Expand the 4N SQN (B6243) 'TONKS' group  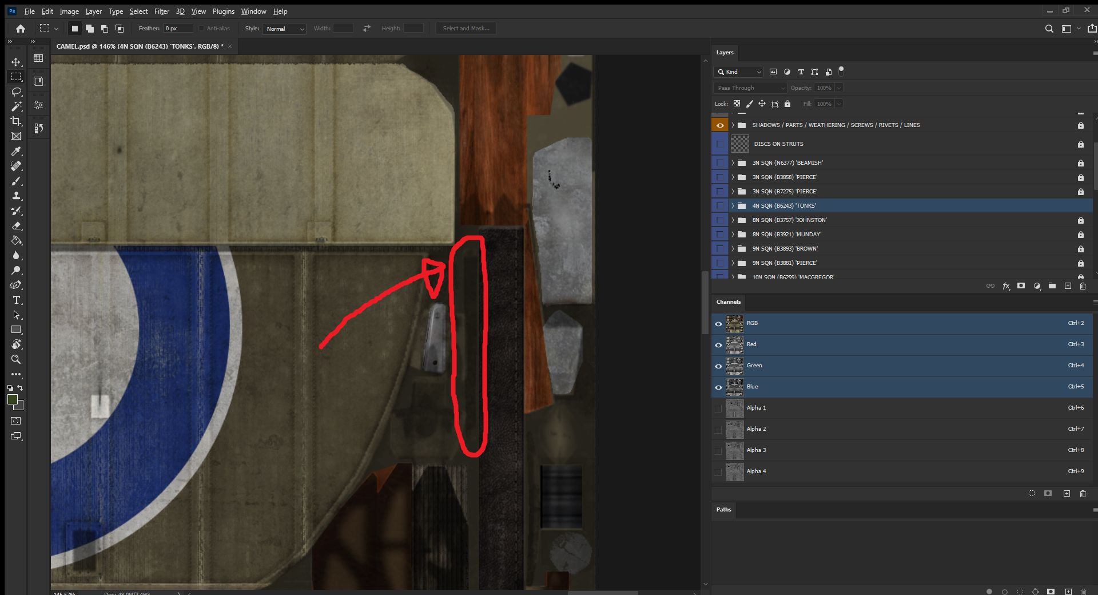tap(733, 206)
